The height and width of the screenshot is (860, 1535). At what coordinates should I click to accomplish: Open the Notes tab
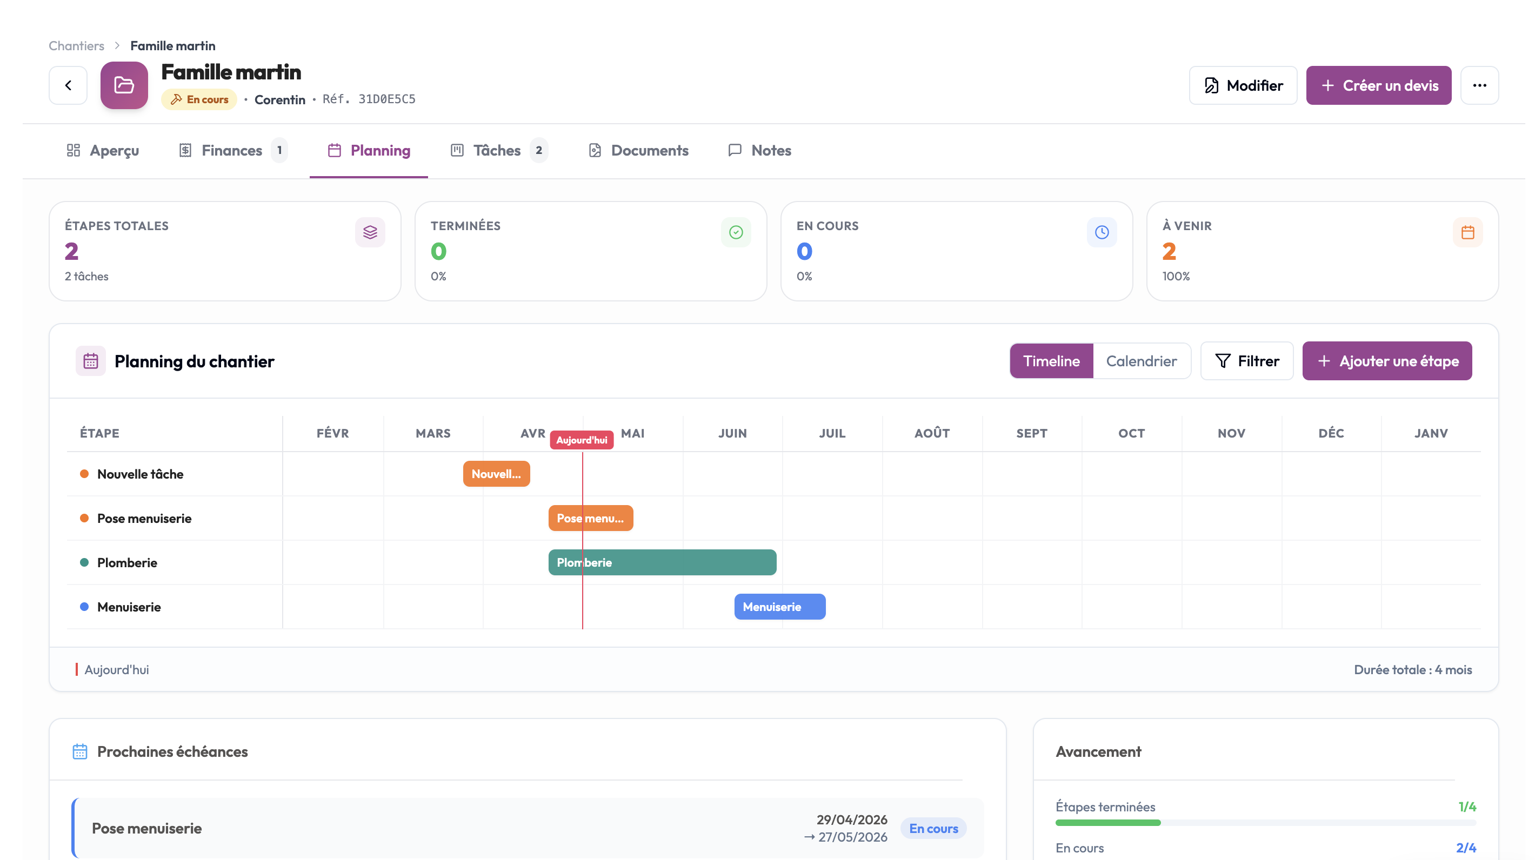(x=760, y=150)
